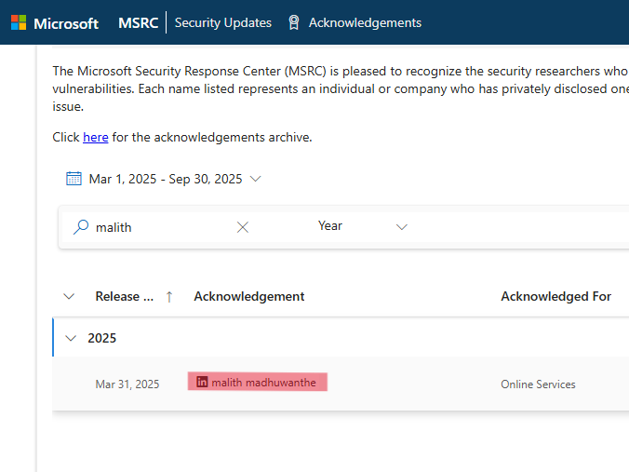The image size is (629, 472).
Task: Toggle the ascending sort arrow icon
Action: (x=169, y=297)
